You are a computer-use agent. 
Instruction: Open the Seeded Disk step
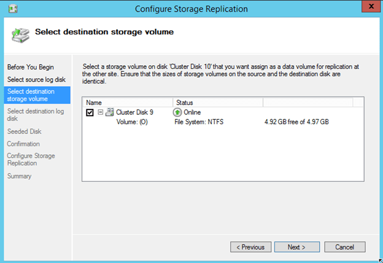pos(25,131)
